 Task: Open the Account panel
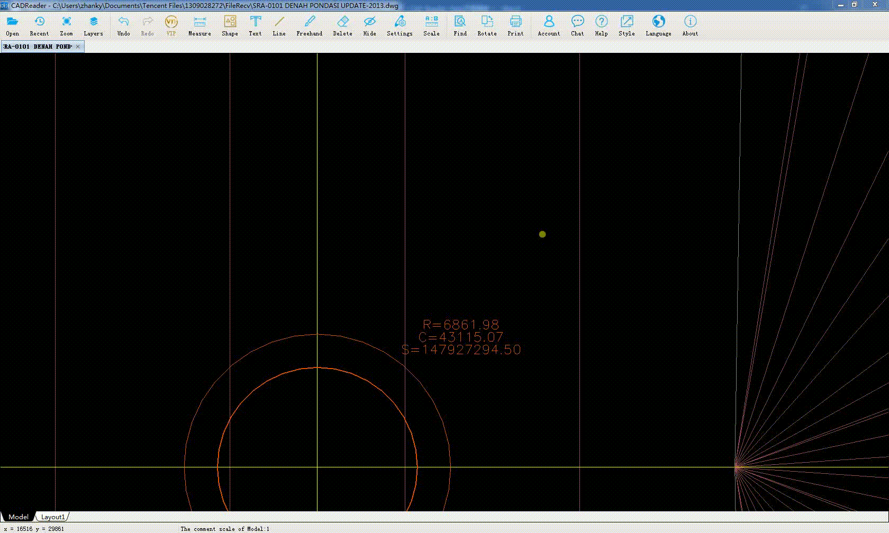coord(549,25)
